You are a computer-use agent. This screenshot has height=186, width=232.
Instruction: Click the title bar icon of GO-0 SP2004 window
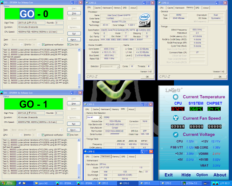click(x=2, y=3)
